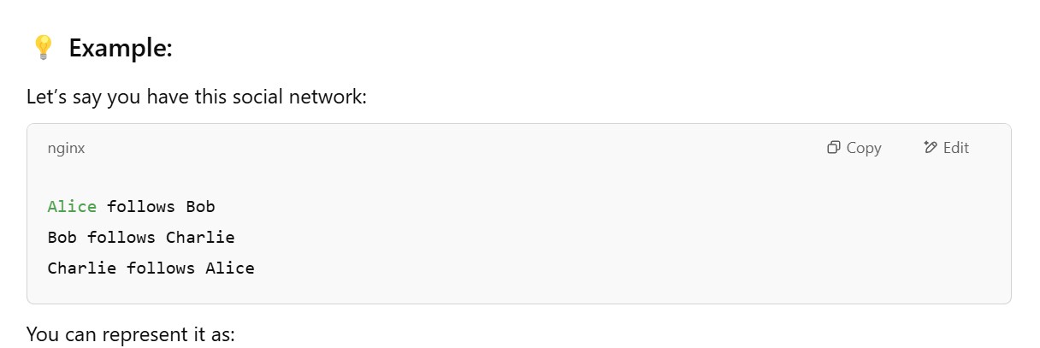This screenshot has width=1040, height=348.
Task: Place cursor in 'Charlie follows Alice' line
Action: click(151, 268)
